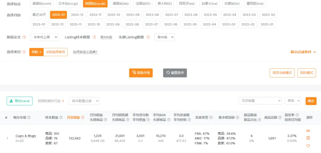Image resolution: width=321 pixels, height=153 pixels.
Task: Choose month 2022-01
Action: coord(267,24)
